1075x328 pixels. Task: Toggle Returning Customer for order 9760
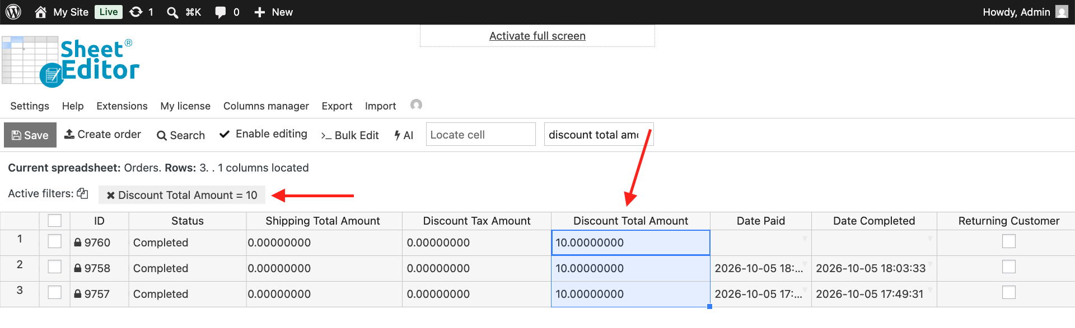click(x=1009, y=241)
